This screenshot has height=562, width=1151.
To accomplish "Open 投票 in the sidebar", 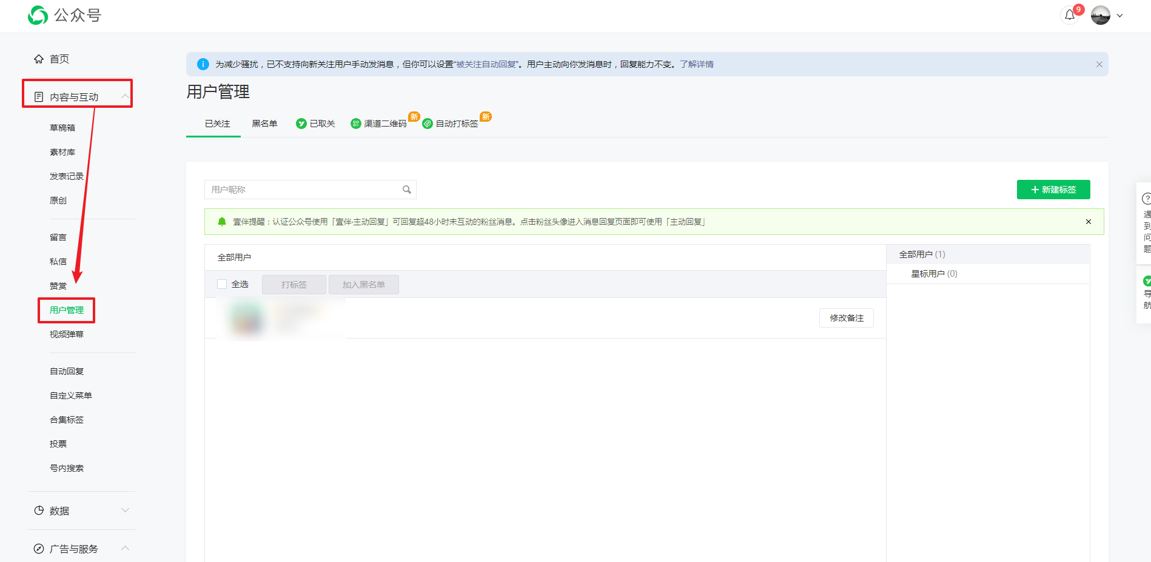I will [x=58, y=444].
